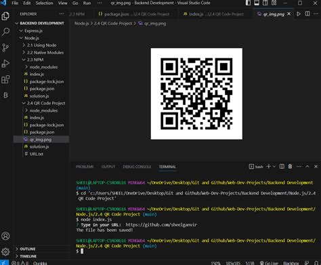
Task: Open the View menu
Action: pos(62,3)
